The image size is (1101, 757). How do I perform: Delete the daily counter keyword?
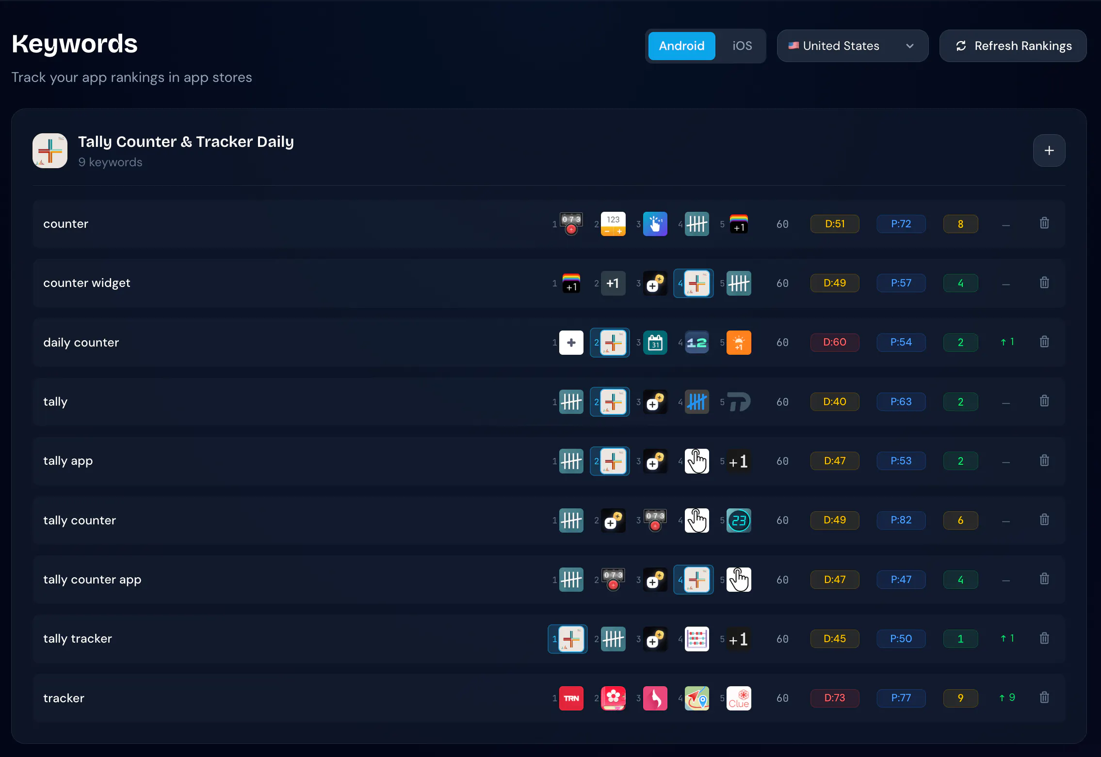click(x=1044, y=342)
